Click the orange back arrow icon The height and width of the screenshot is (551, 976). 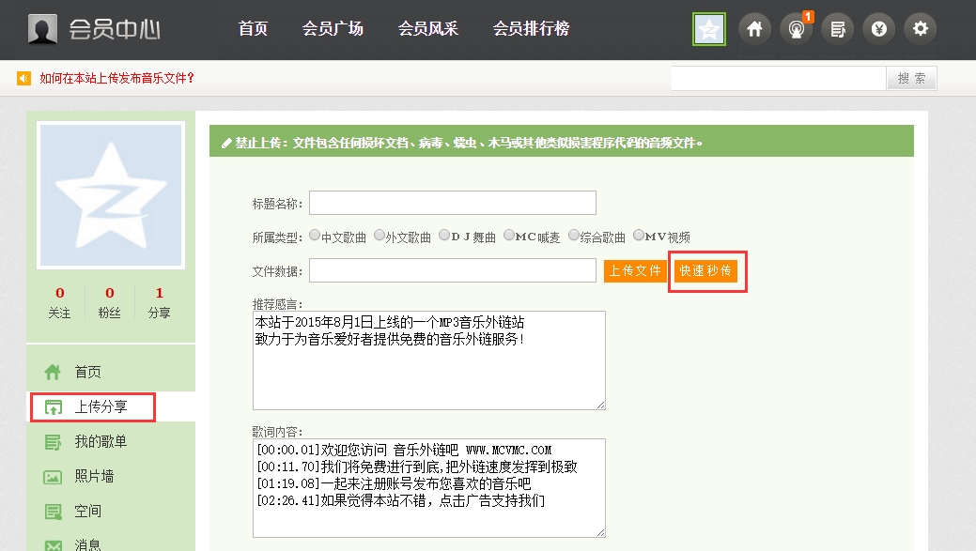click(24, 78)
